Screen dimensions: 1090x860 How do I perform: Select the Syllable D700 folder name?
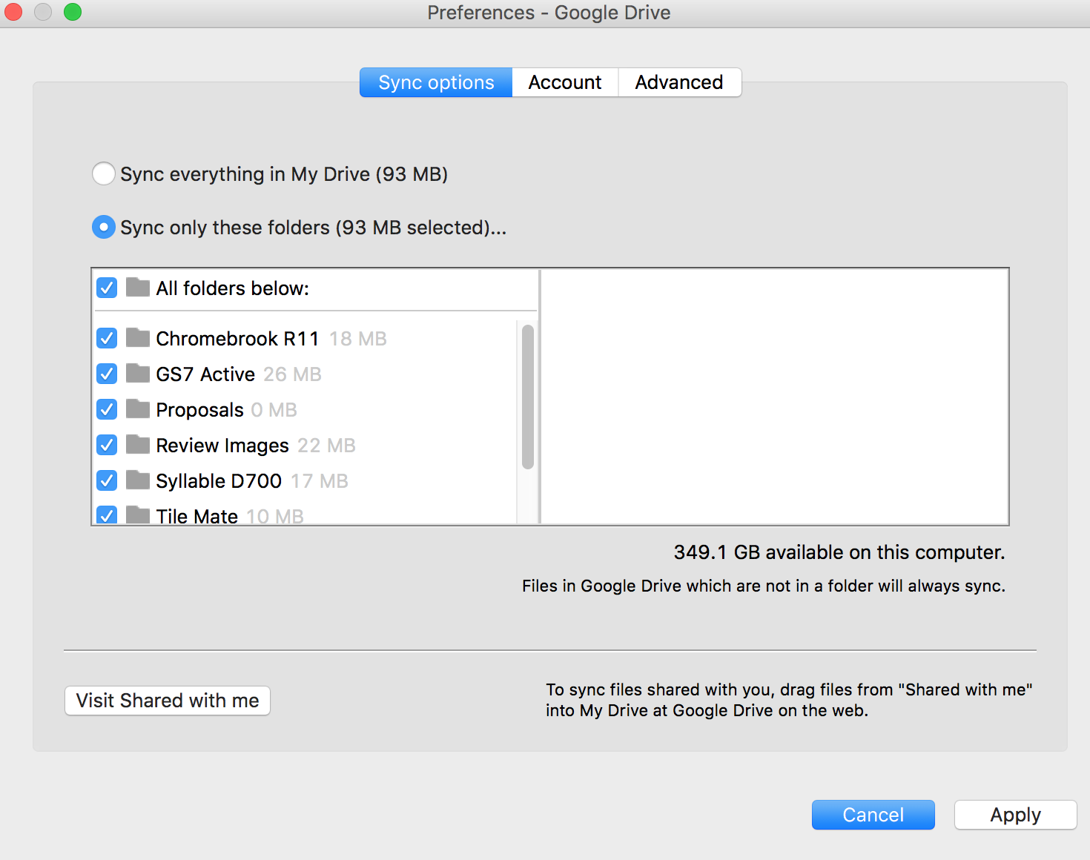219,481
